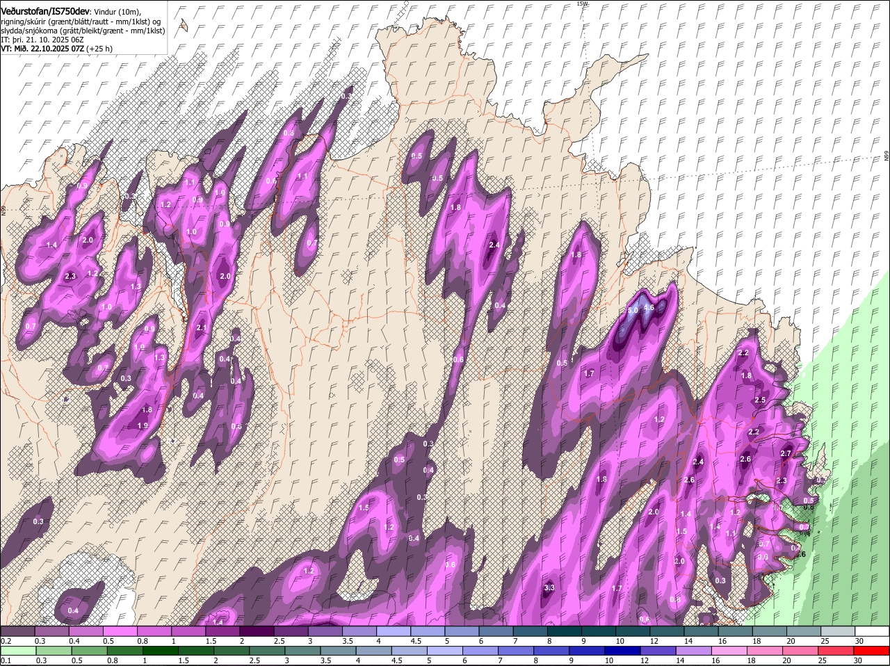Click bottom legend swatch between 14 and 16
The image size is (890, 666).
click(x=694, y=651)
